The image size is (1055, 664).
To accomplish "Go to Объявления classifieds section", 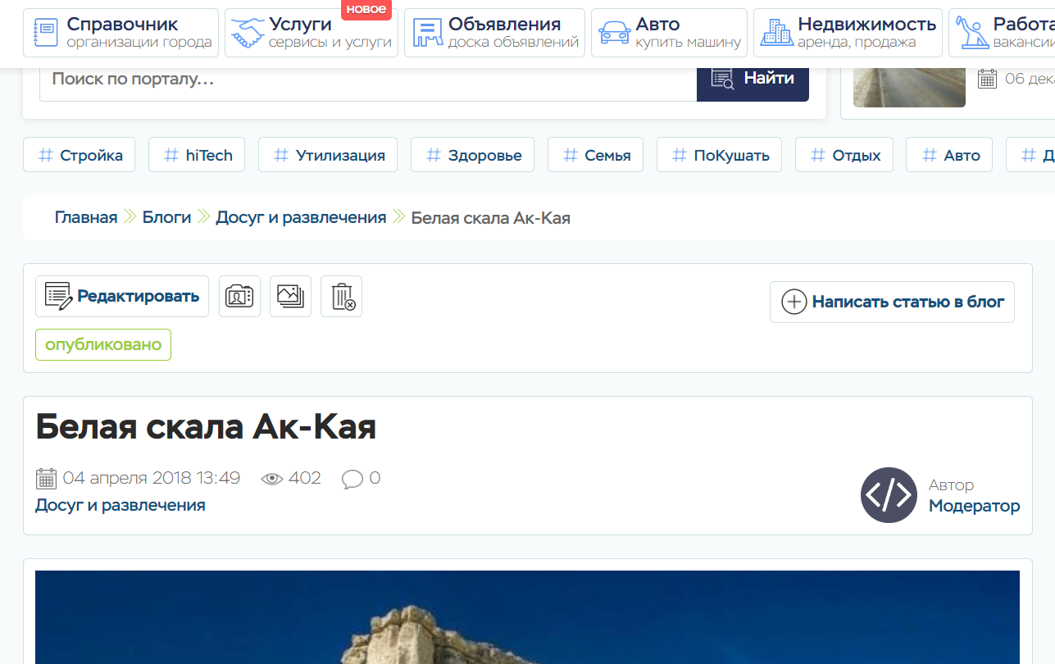I will click(x=494, y=33).
